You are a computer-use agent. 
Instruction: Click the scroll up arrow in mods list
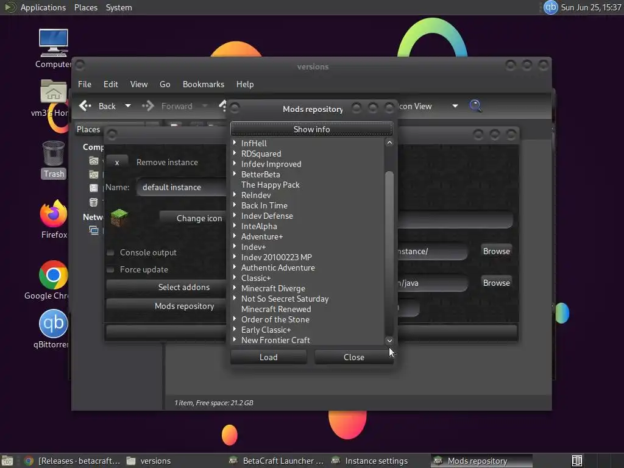(x=389, y=143)
